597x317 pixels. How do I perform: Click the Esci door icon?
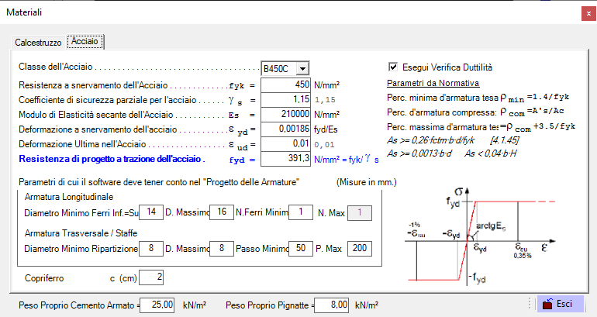[x=547, y=304]
